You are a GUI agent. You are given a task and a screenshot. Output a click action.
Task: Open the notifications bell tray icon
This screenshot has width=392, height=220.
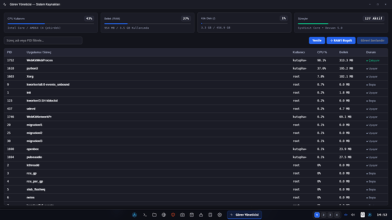(x=362, y=215)
